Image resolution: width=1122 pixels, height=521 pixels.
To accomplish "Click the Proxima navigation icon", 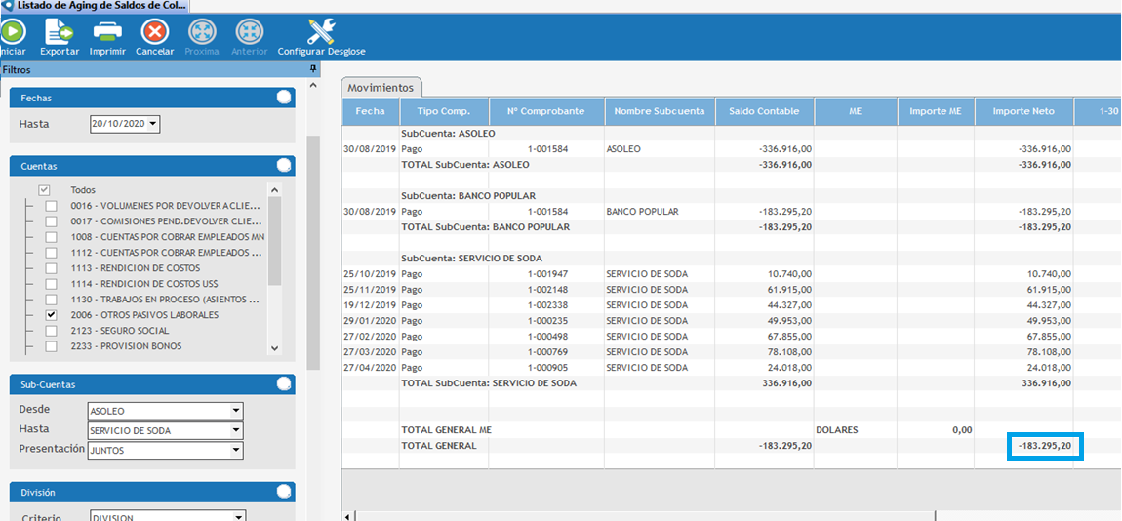I will coord(202,32).
